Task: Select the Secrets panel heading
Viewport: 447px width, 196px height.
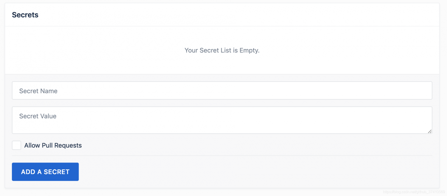Action: (25, 15)
